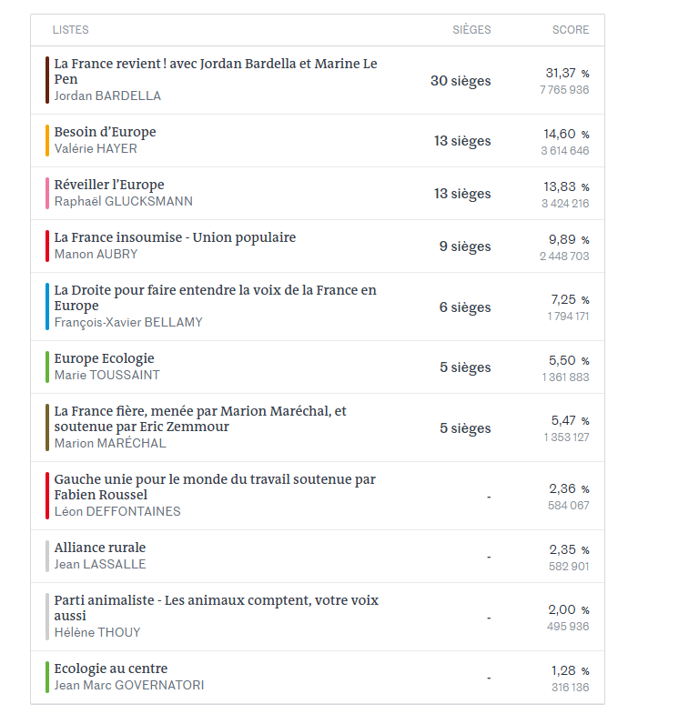Open the Europe Ecologie list entry
The image size is (699, 714).
click(318, 367)
